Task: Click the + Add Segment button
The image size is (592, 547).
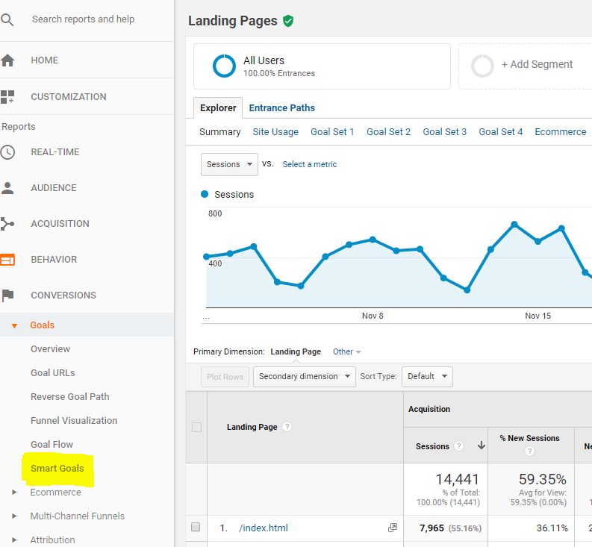Action: [537, 65]
